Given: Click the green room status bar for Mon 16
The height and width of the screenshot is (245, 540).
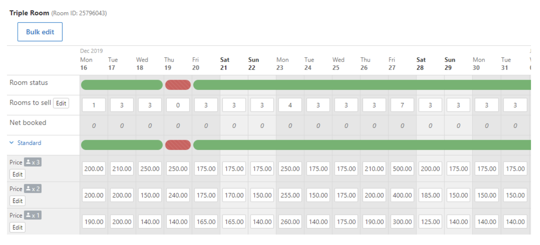Looking at the screenshot, I should click(94, 85).
